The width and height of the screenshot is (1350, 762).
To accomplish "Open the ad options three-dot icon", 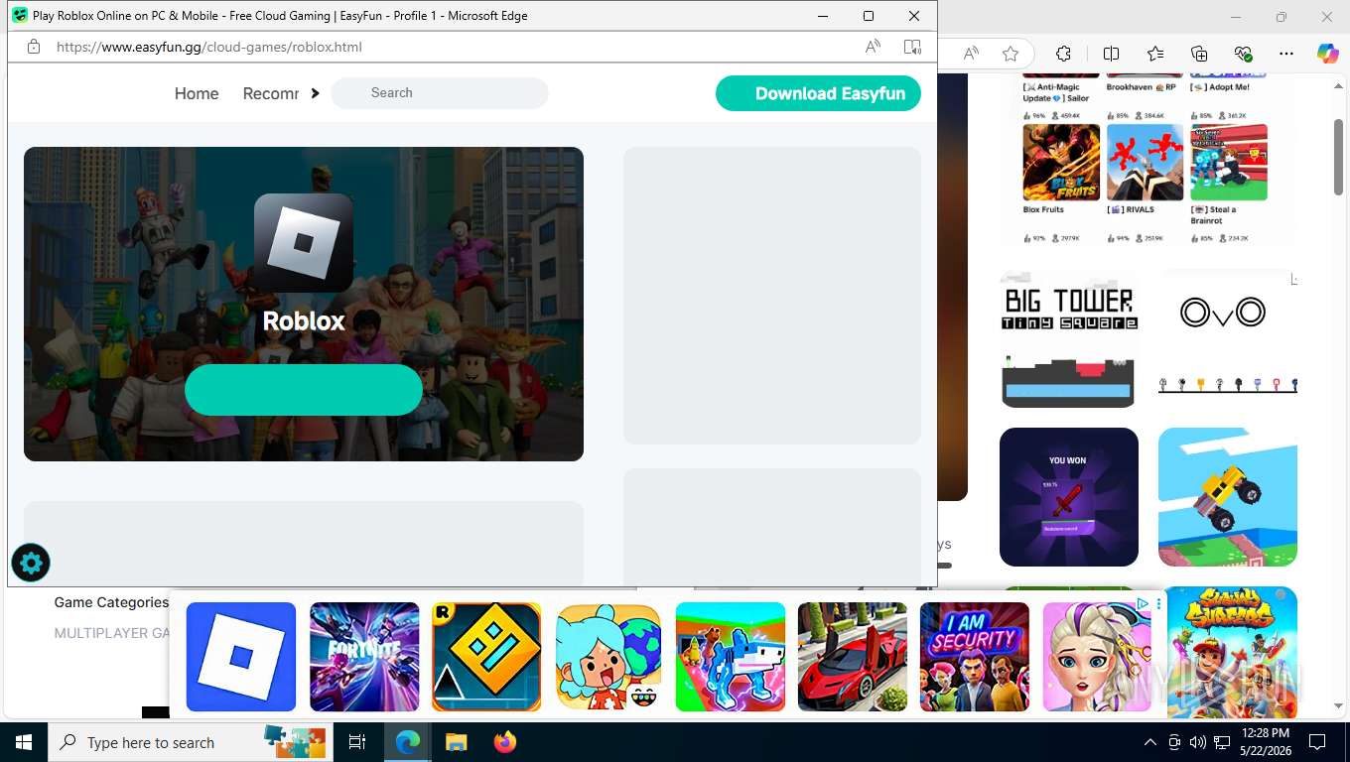I will pyautogui.click(x=1157, y=603).
